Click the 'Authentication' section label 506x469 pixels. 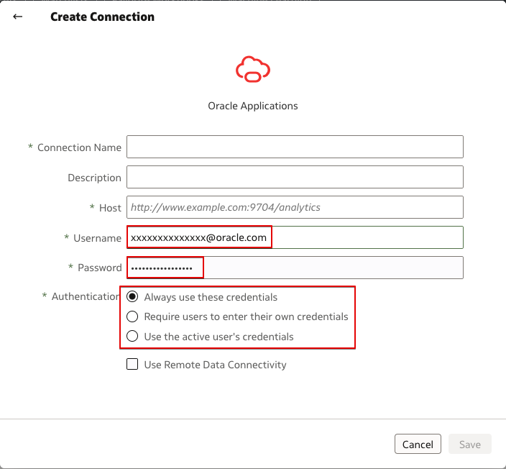(85, 296)
